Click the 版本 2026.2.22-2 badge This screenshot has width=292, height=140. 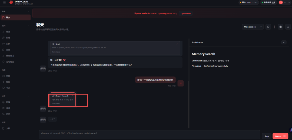[249, 2]
